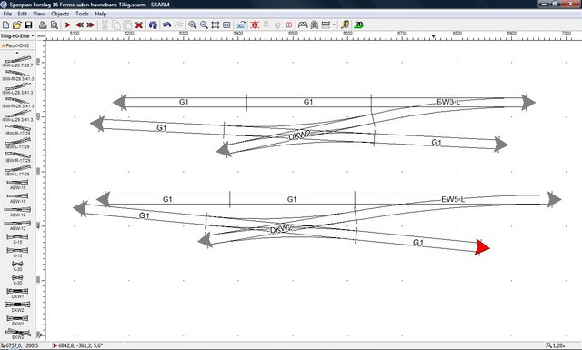Click the print icon
The height and width of the screenshot is (350, 582).
coord(43,25)
